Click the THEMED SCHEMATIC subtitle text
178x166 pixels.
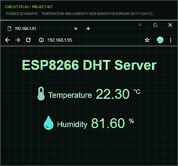coord(22,14)
